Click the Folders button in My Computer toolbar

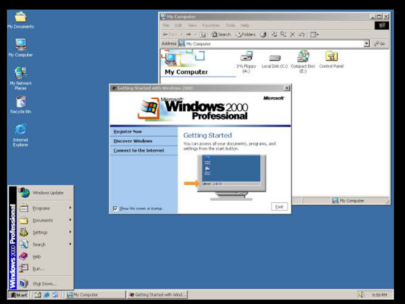point(245,34)
